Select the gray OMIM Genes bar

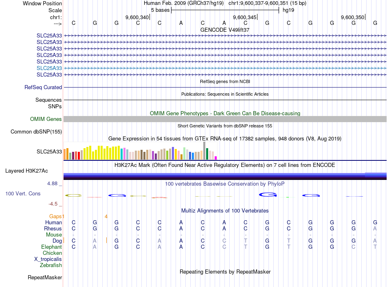click(x=225, y=119)
